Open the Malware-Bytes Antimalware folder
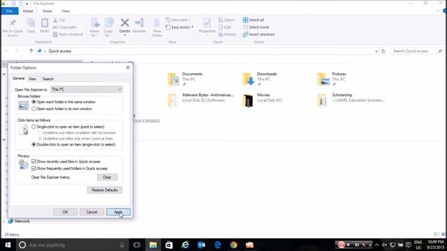Viewport: 447px width, 251px height. coord(200,100)
